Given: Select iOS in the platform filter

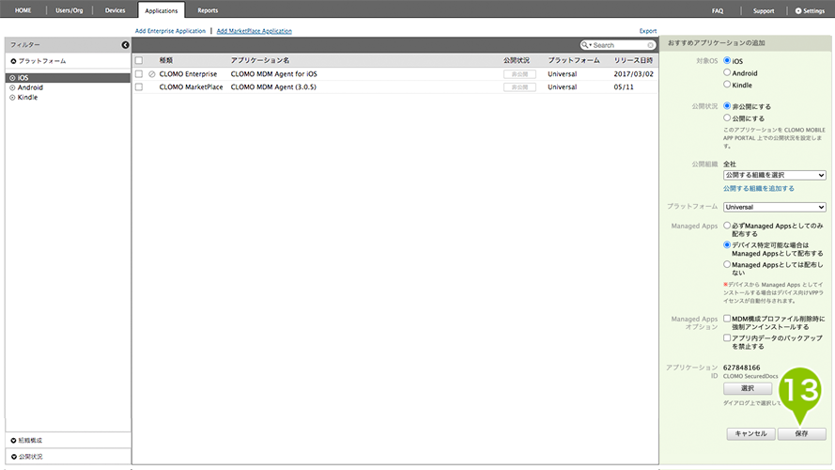Looking at the screenshot, I should (68, 78).
